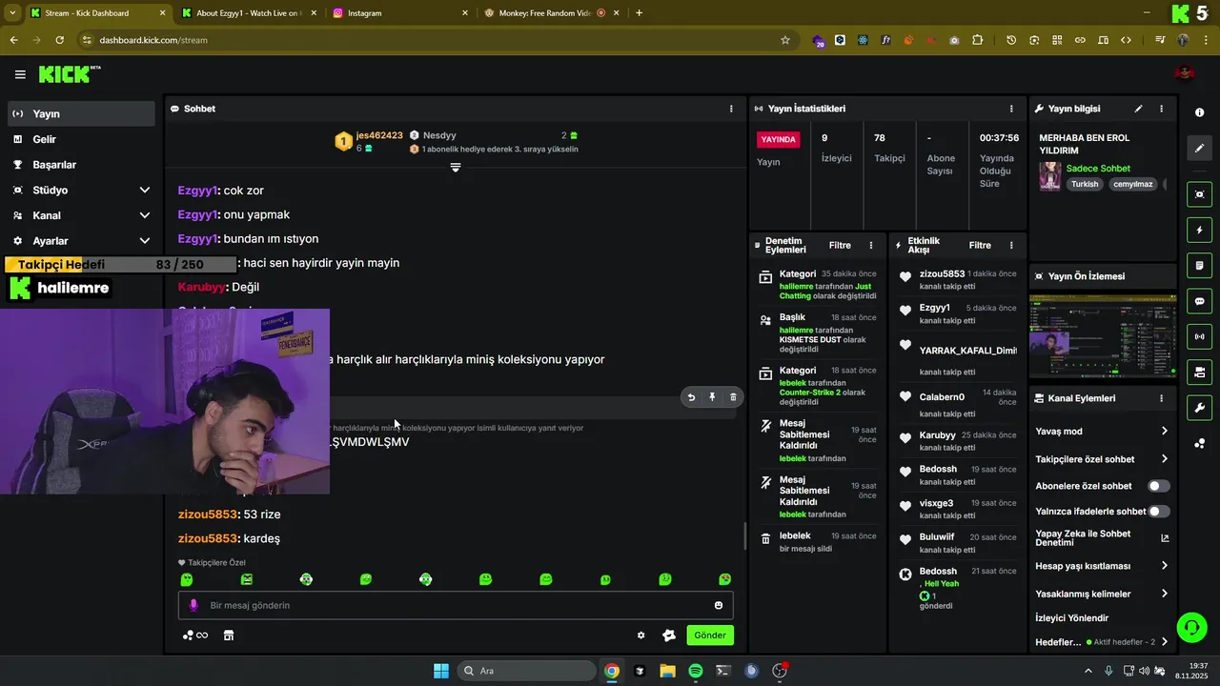This screenshot has height=686, width=1220.
Task: Open the three-dot menu in Yayın bilgisi panel
Action: pos(1161,109)
